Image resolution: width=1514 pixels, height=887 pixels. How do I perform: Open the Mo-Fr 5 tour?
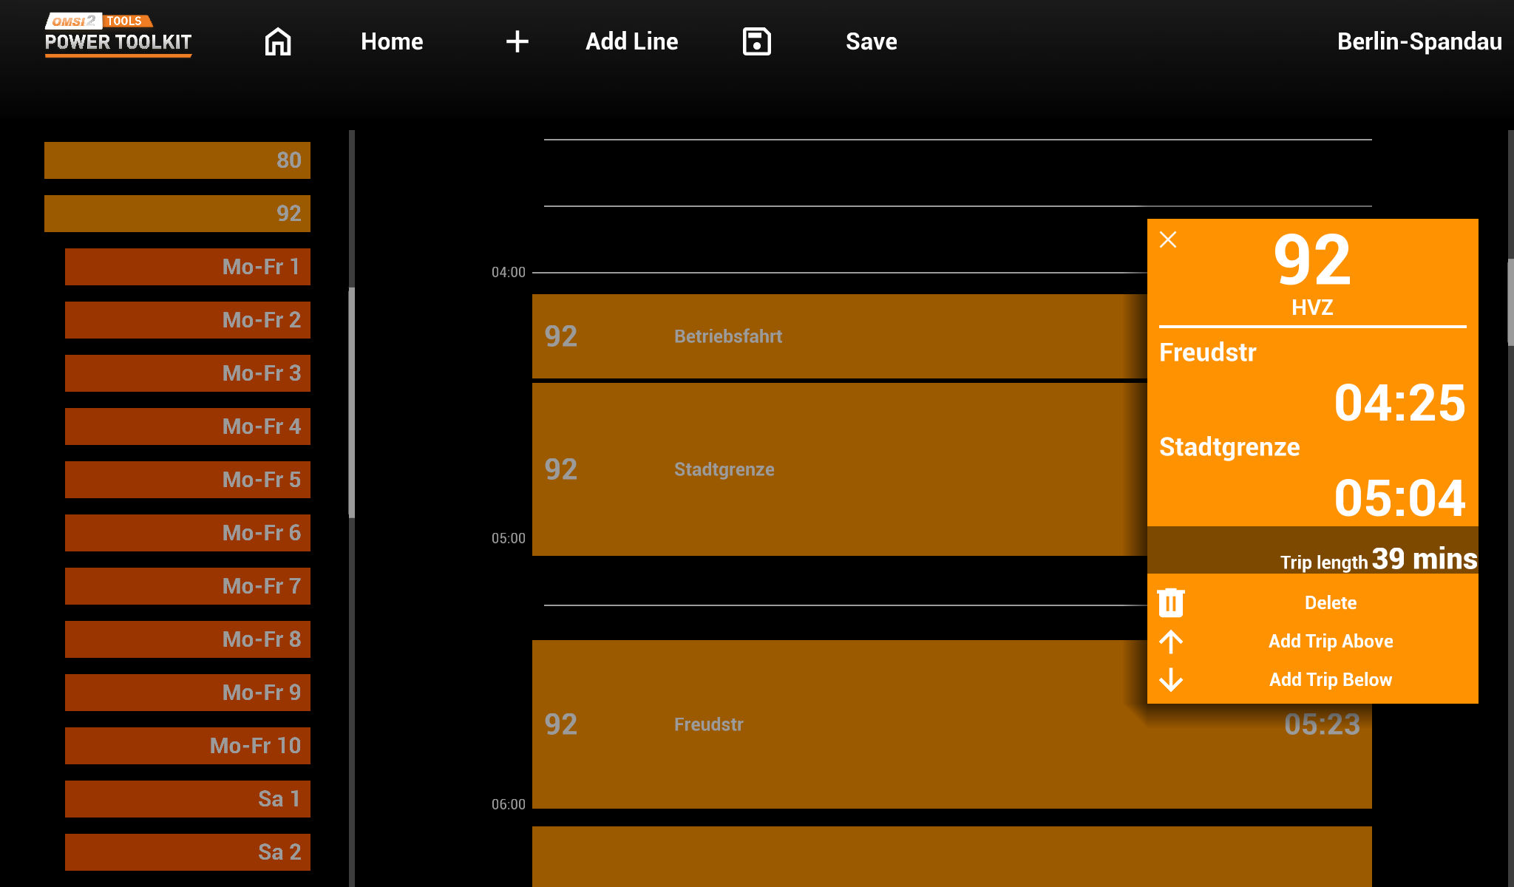[x=188, y=480]
